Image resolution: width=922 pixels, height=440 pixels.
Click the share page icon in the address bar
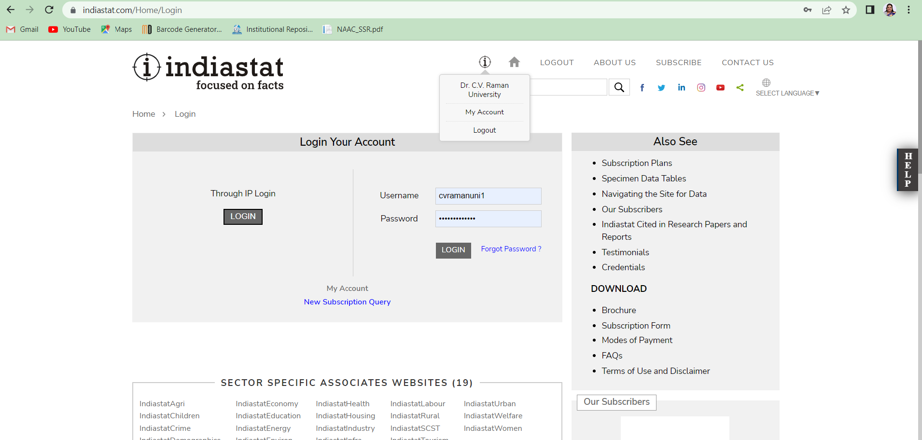pos(827,10)
